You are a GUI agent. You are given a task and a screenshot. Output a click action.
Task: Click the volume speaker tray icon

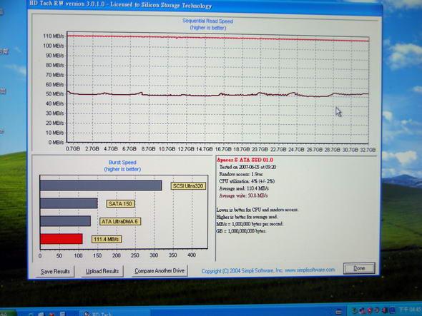385,311
